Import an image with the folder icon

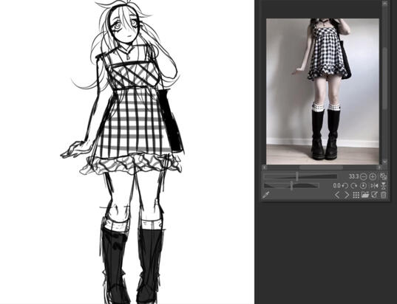365,195
